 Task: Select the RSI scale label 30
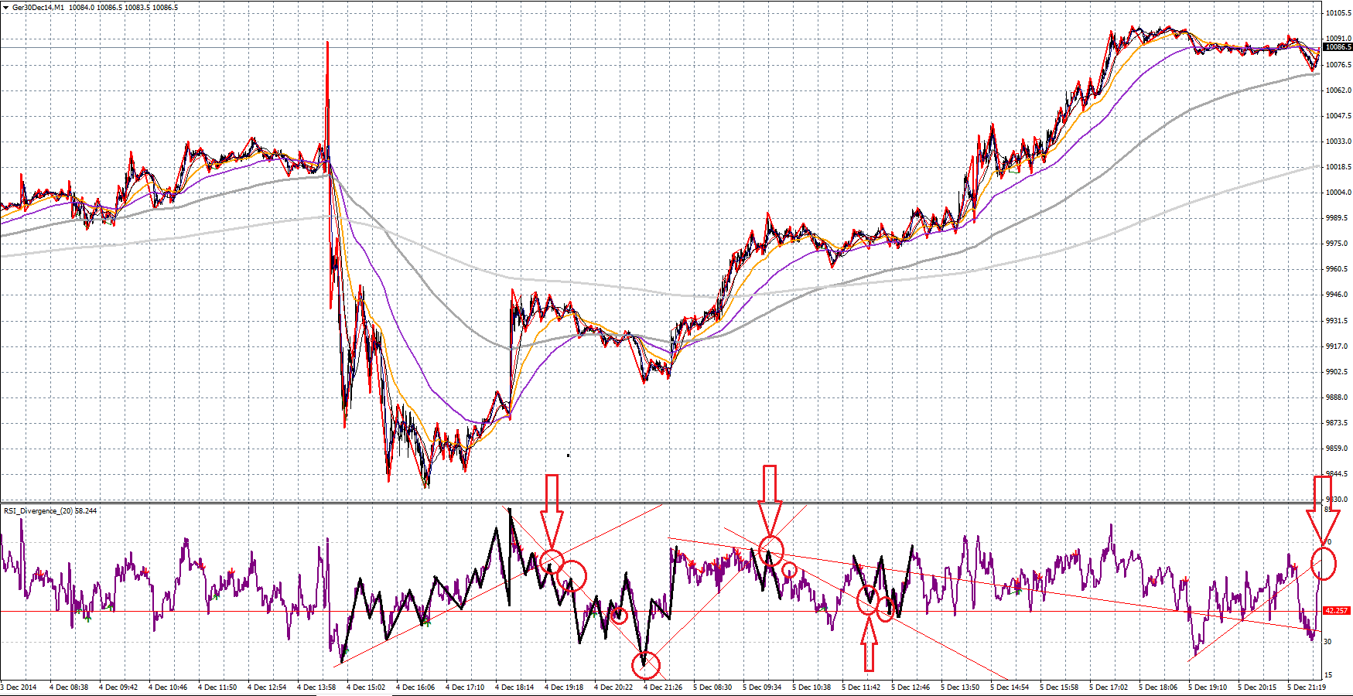click(x=1328, y=642)
